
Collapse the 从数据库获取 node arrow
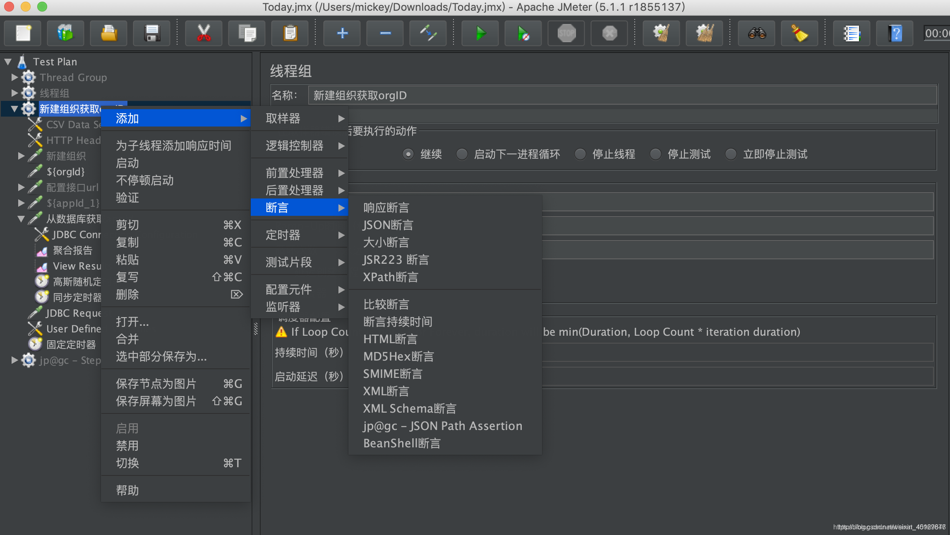(x=21, y=219)
